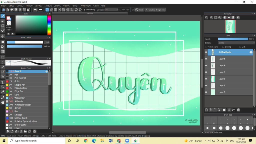Open Microsoft Word from taskbar

pyautogui.click(x=110, y=141)
